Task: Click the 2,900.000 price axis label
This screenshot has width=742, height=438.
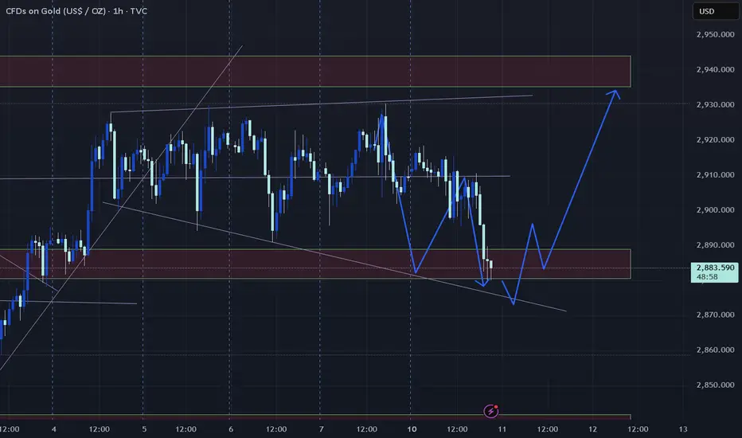Action: (x=715, y=209)
